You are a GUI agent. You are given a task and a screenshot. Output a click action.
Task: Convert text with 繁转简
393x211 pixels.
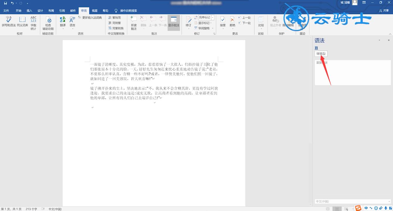pyautogui.click(x=115, y=18)
